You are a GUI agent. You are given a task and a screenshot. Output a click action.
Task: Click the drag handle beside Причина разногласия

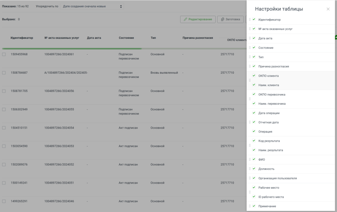click(x=250, y=66)
